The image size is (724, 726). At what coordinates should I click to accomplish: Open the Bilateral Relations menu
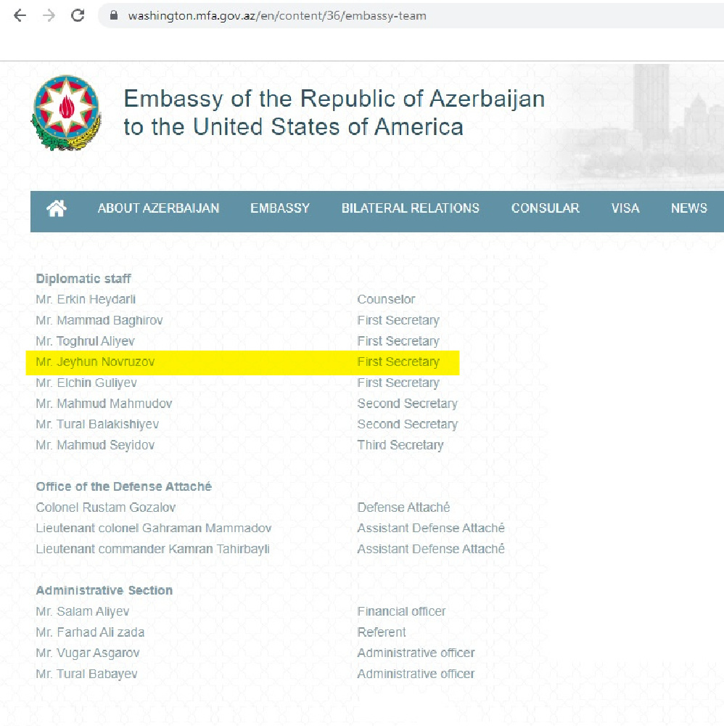(411, 208)
